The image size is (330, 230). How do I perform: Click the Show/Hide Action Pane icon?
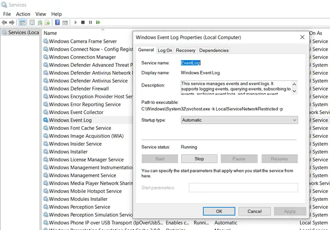pyautogui.click(x=65, y=22)
